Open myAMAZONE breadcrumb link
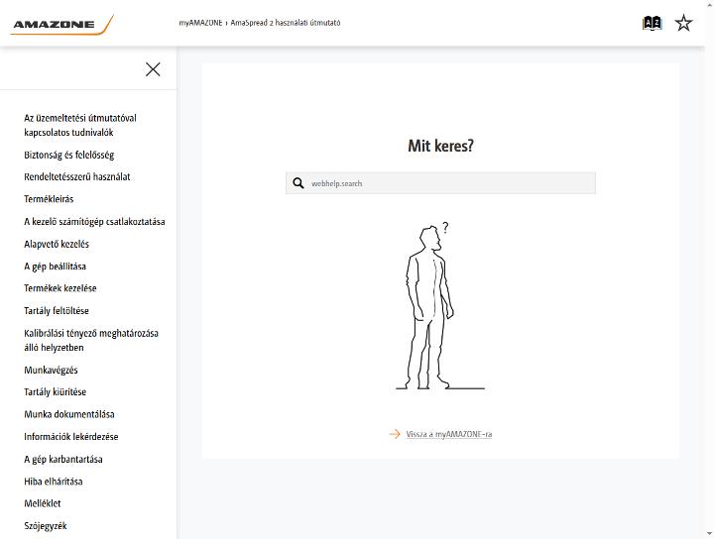 pyautogui.click(x=200, y=23)
